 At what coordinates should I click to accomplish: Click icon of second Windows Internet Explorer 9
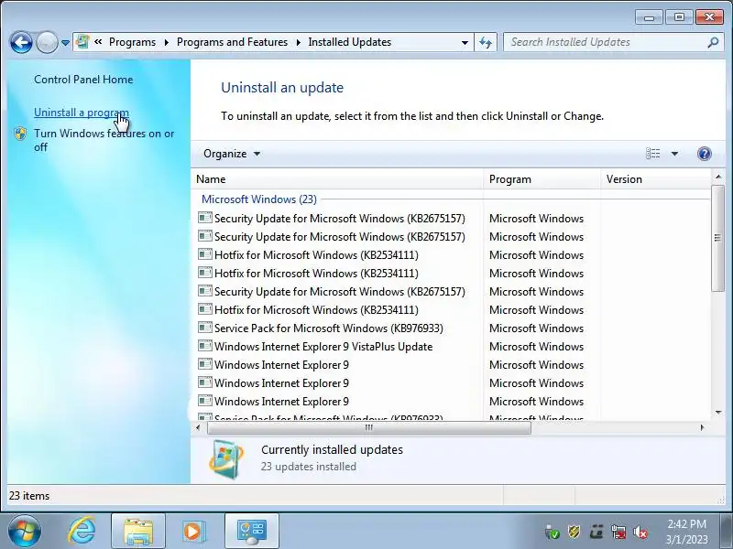[204, 382]
